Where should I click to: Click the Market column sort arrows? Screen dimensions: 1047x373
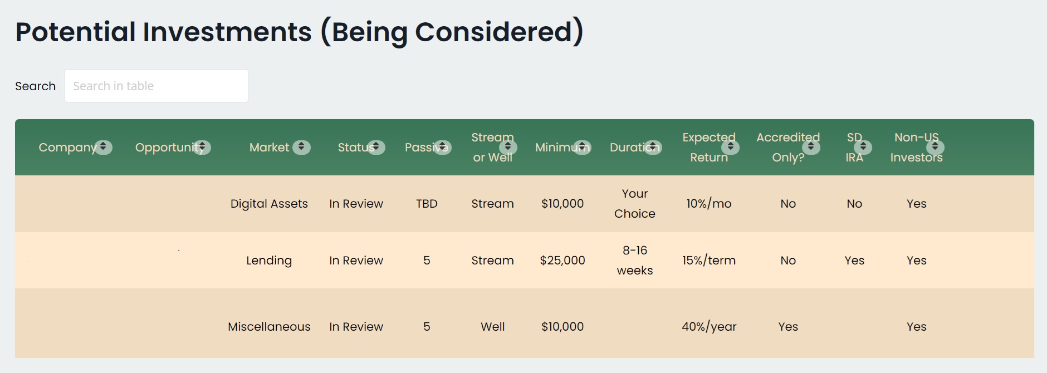[x=301, y=147]
